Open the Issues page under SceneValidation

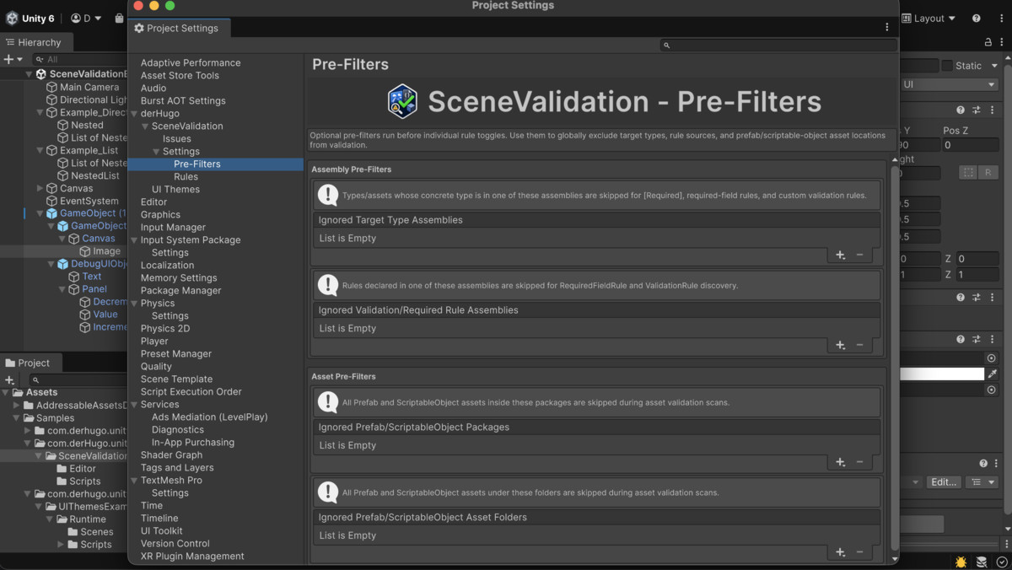(177, 139)
